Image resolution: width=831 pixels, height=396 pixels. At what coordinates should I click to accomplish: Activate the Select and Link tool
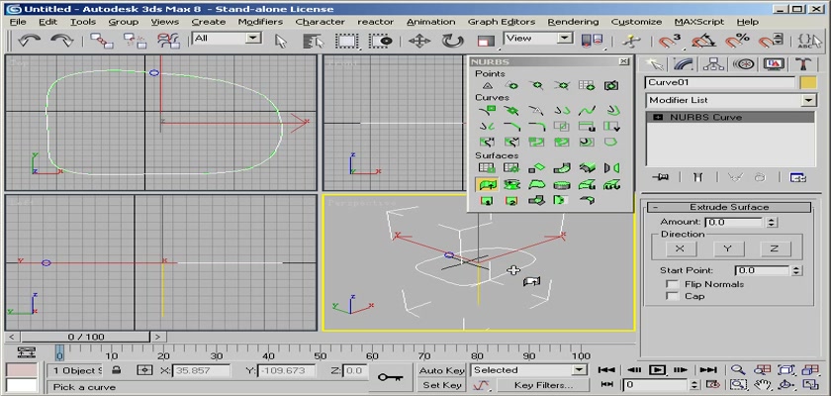pos(101,41)
